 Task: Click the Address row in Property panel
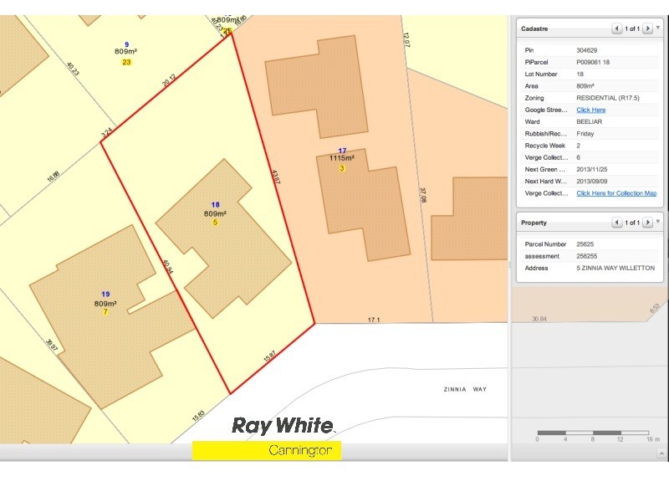point(585,268)
